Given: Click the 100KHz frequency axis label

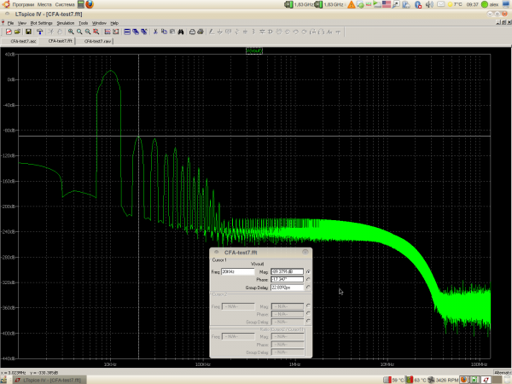Looking at the screenshot, I should click(202, 364).
